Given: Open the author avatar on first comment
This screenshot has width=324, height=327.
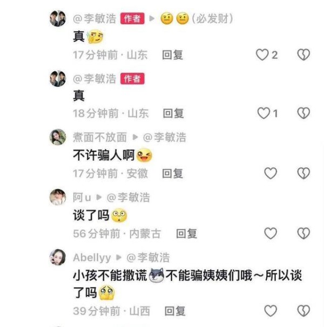Looking at the screenshot, I should click(x=58, y=18).
